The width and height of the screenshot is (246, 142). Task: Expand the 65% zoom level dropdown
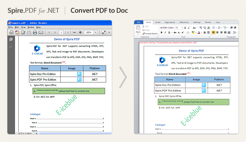tap(96, 33)
